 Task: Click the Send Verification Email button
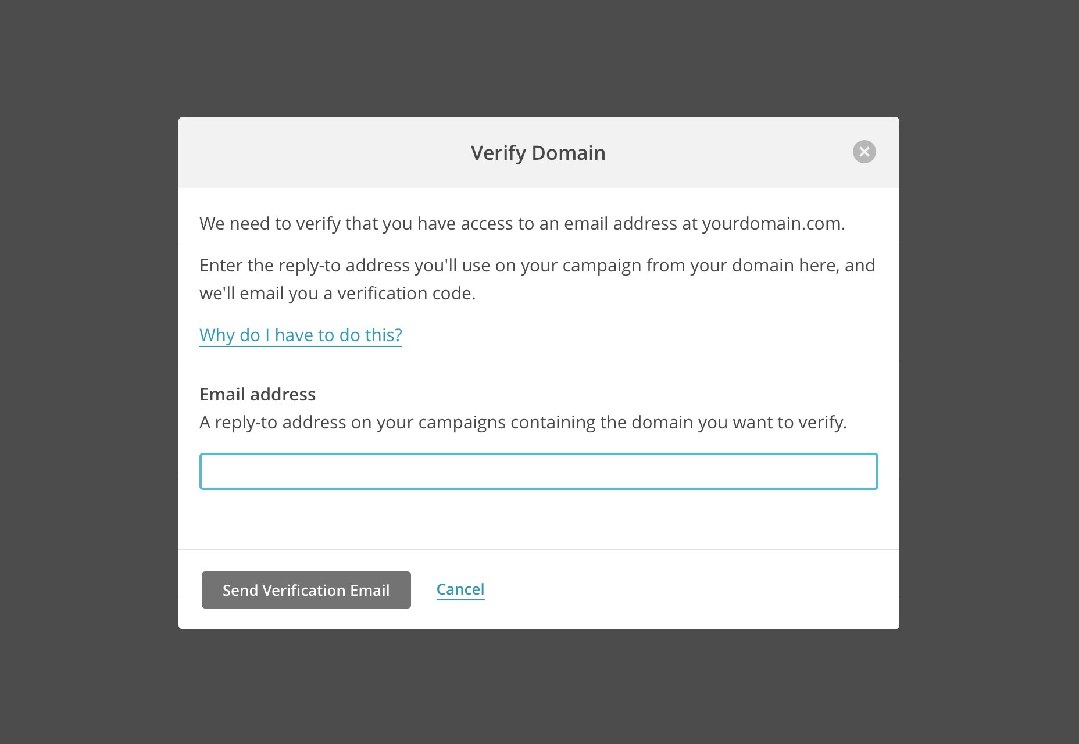click(306, 590)
